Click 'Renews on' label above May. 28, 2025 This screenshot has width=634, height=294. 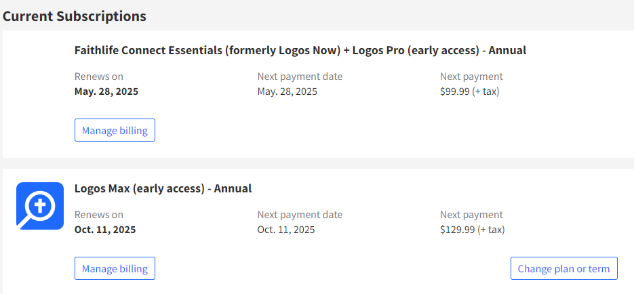(x=99, y=77)
